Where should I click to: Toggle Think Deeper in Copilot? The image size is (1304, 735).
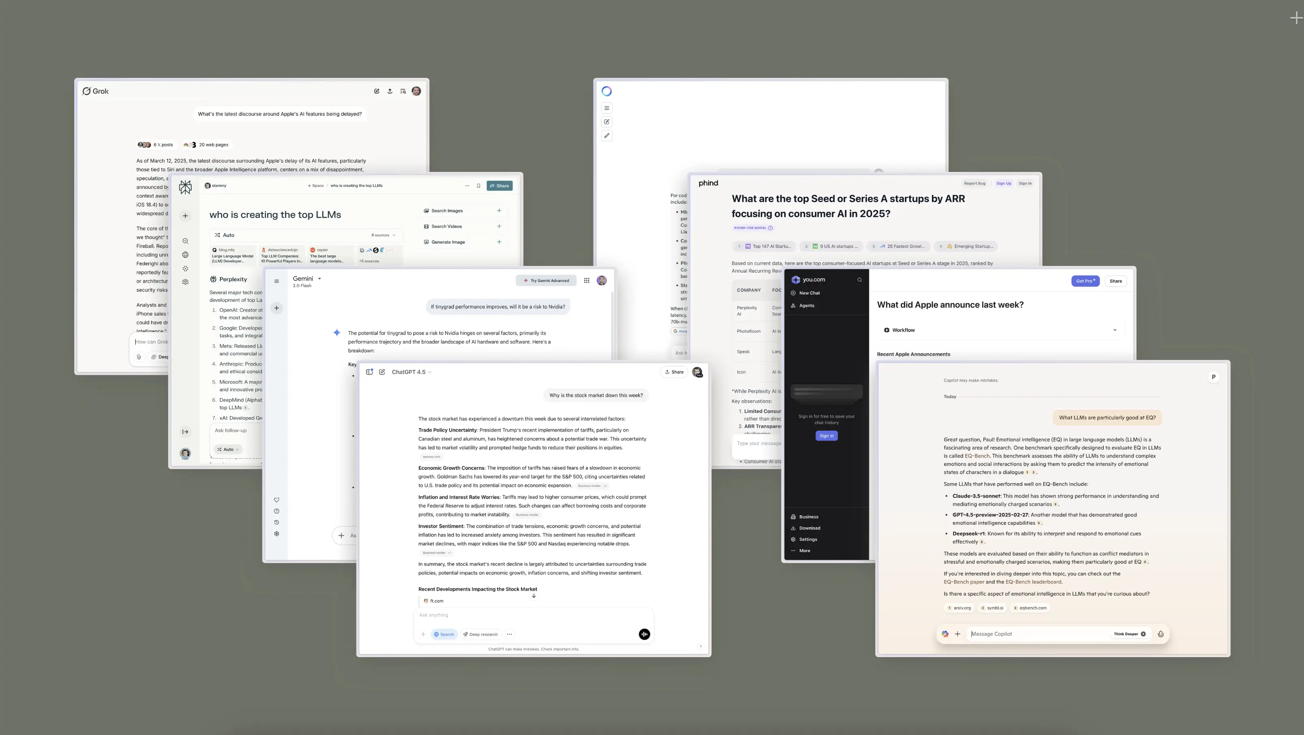tap(1129, 634)
